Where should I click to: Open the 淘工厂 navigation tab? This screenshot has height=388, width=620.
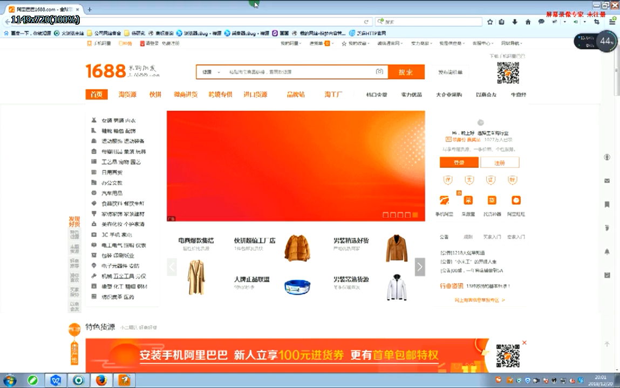[x=333, y=94]
